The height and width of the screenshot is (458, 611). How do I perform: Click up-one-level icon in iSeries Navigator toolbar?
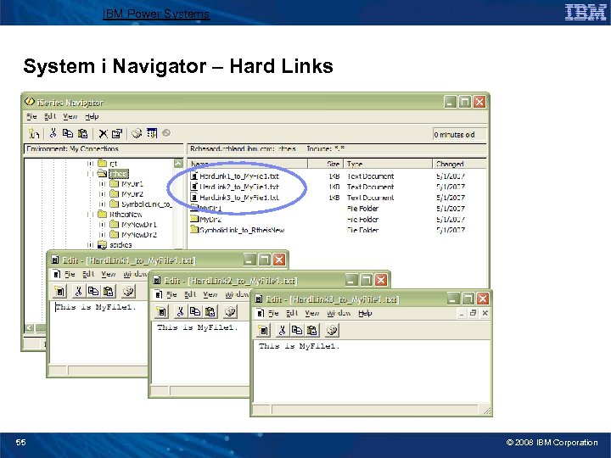(x=34, y=134)
